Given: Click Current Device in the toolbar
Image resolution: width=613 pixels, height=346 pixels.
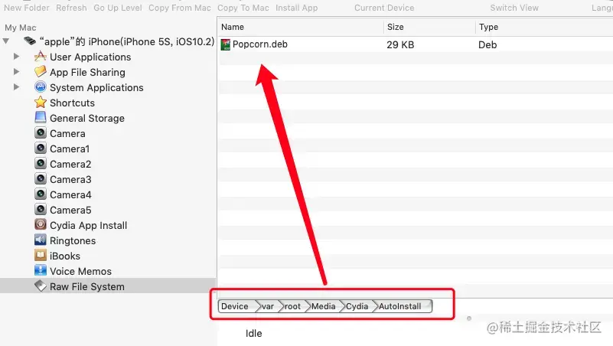Looking at the screenshot, I should (x=384, y=8).
